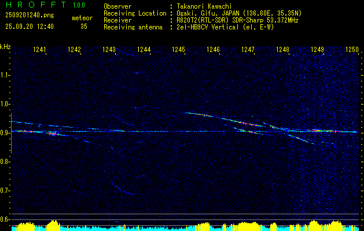Screen dimensions: 364x231
Task: Select the 1250 time marker
Action: coord(352,49)
